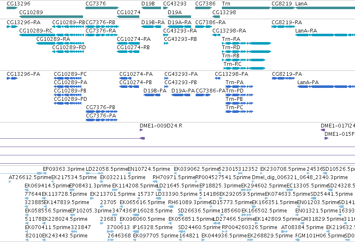Click transcript D19B-RA
This screenshot has width=355, height=242.
[x=153, y=22]
